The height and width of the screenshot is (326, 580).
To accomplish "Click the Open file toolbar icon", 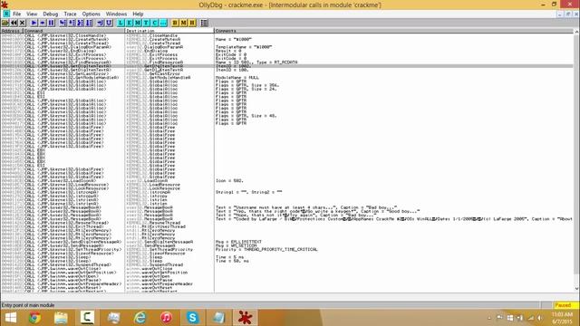I will point(5,23).
